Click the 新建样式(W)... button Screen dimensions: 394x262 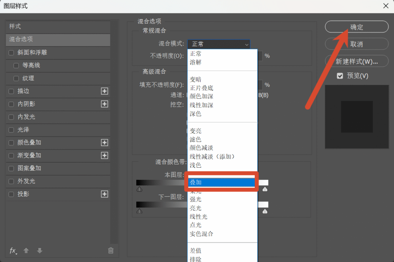pyautogui.click(x=357, y=61)
